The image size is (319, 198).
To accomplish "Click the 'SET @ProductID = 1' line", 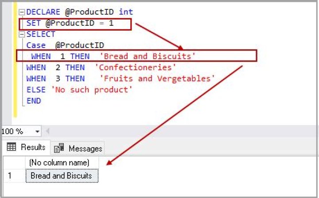I will [x=70, y=23].
